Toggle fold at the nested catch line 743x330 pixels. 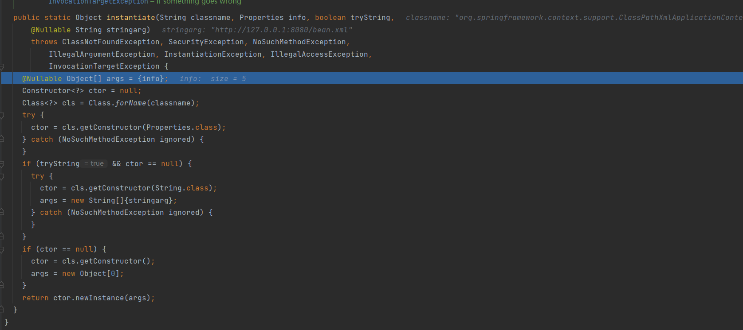click(x=2, y=212)
